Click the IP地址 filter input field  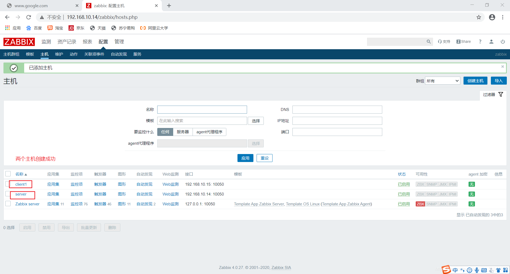click(337, 121)
